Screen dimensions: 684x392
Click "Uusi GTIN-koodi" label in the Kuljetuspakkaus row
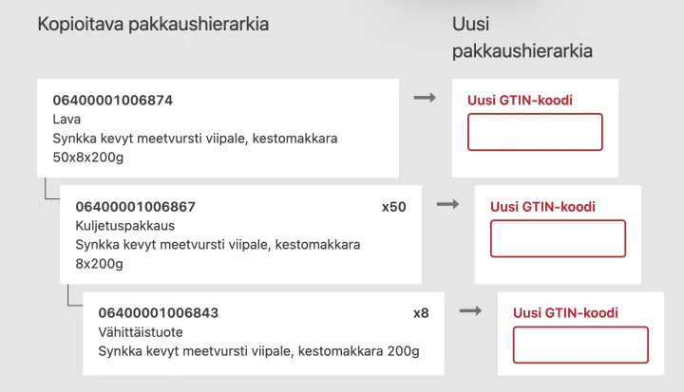coord(542,206)
